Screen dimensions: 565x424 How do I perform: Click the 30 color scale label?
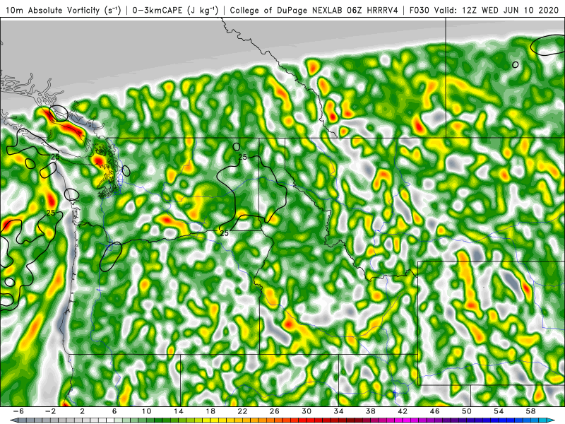(307, 411)
